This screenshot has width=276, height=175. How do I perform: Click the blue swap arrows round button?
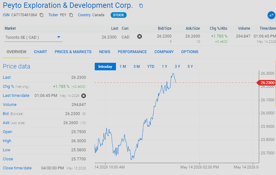271,15
